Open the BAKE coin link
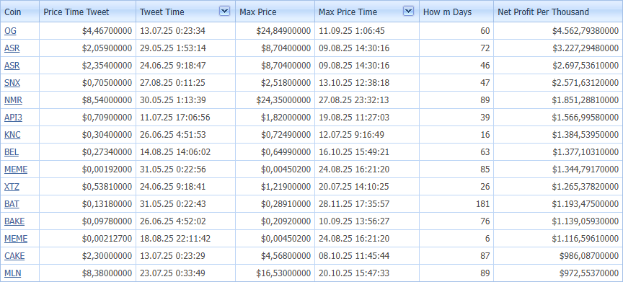 [14, 221]
